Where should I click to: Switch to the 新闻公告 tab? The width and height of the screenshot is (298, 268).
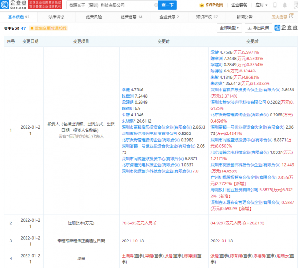pyautogui.click(x=245, y=17)
